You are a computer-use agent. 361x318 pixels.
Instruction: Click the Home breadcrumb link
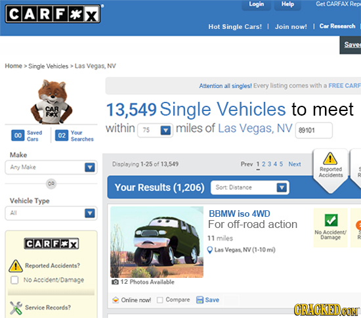[x=14, y=66]
